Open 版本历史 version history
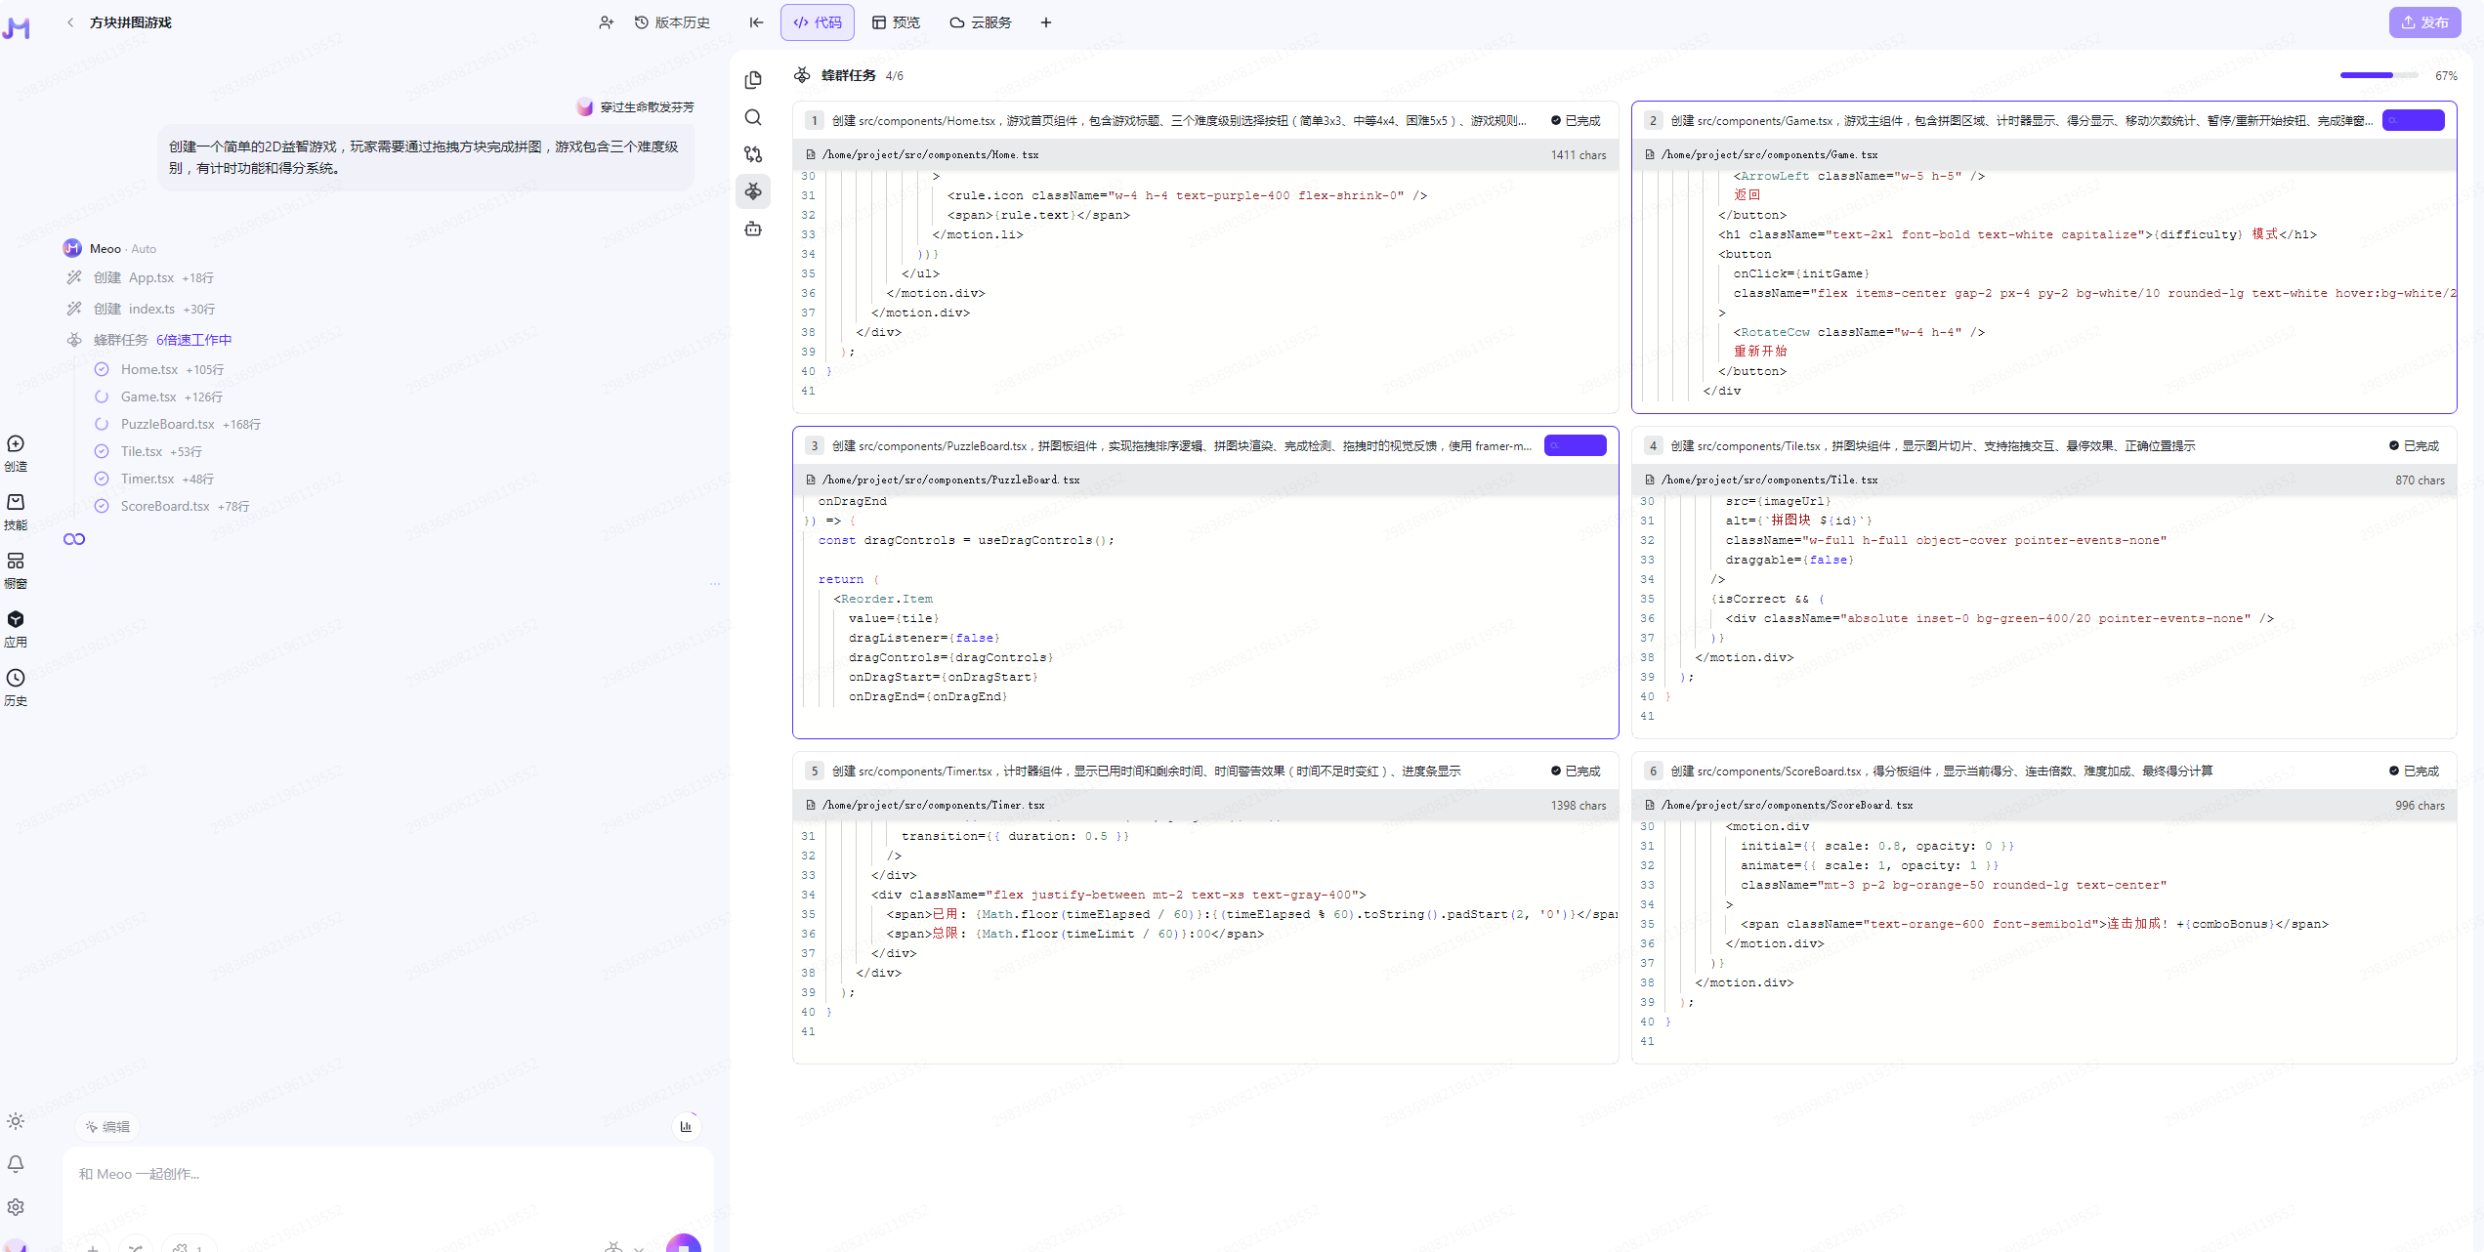This screenshot has height=1252, width=2484. pyautogui.click(x=672, y=22)
